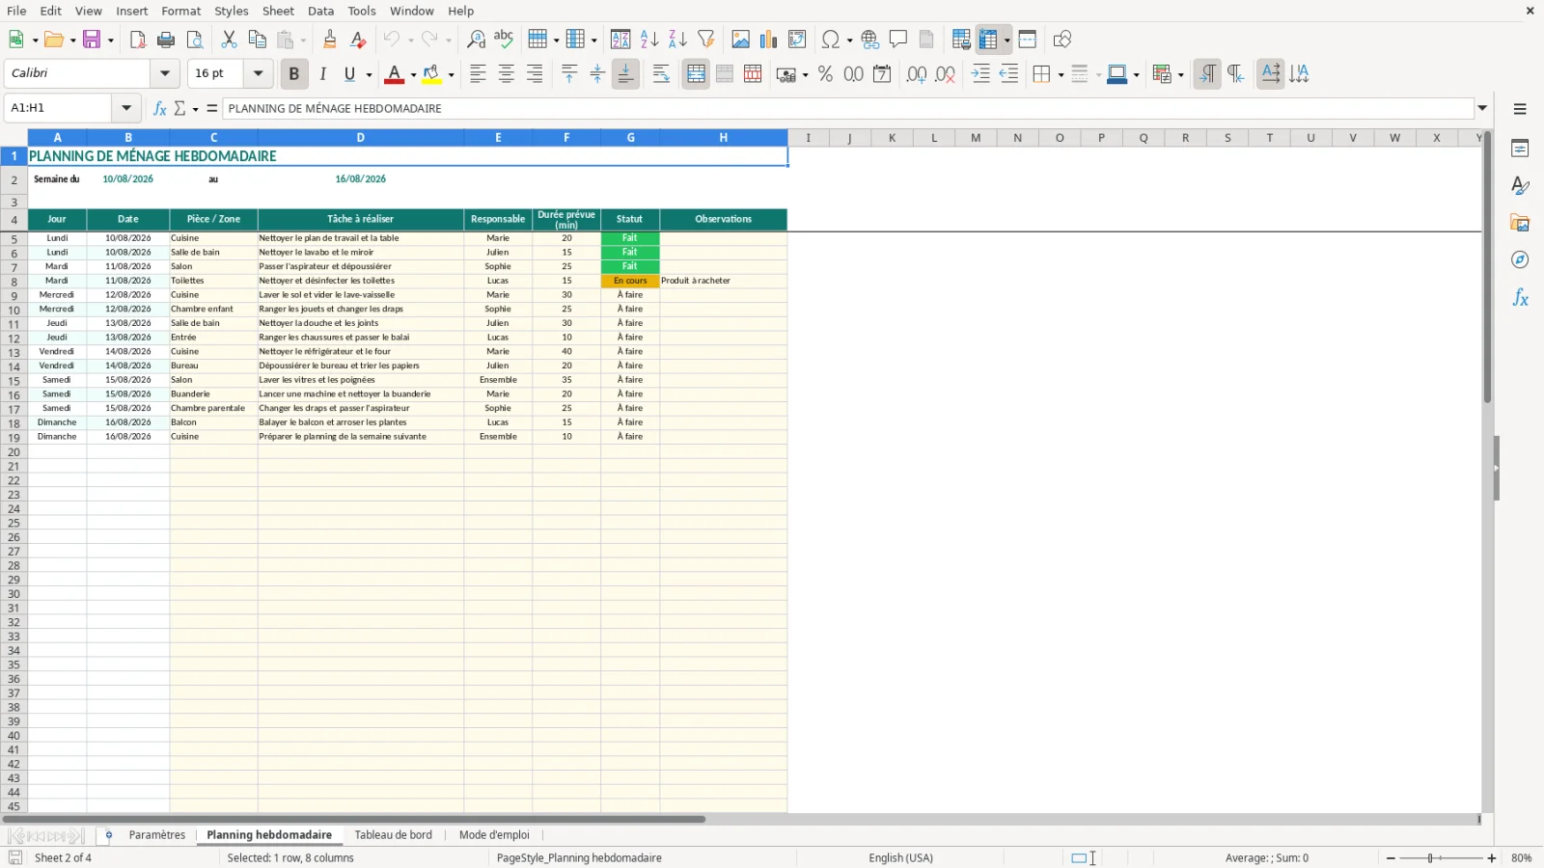Viewport: 1544px width, 868px height.
Task: Open the Function Wizard
Action: click(160, 108)
